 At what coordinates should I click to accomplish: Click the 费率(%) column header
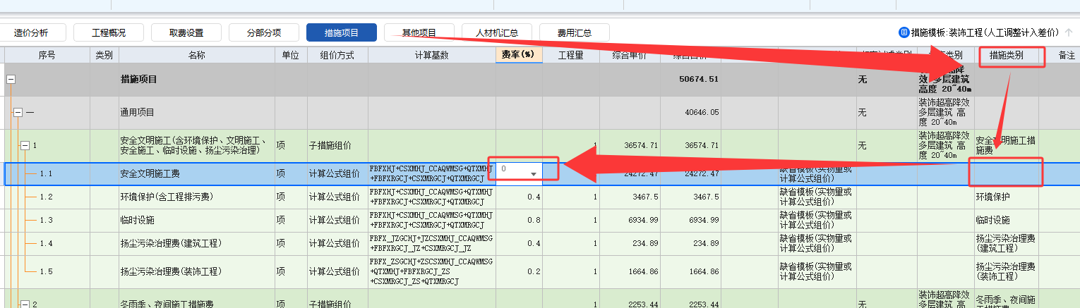[519, 55]
